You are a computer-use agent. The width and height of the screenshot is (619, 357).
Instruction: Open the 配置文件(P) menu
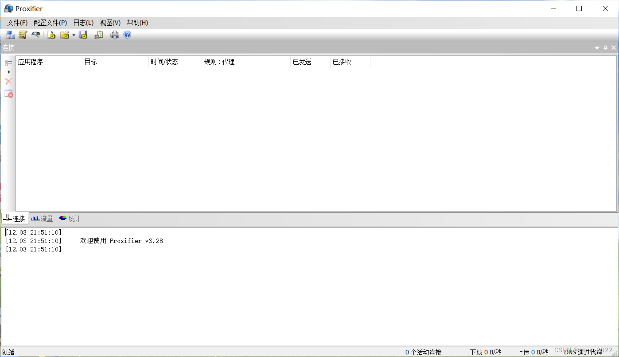(50, 23)
